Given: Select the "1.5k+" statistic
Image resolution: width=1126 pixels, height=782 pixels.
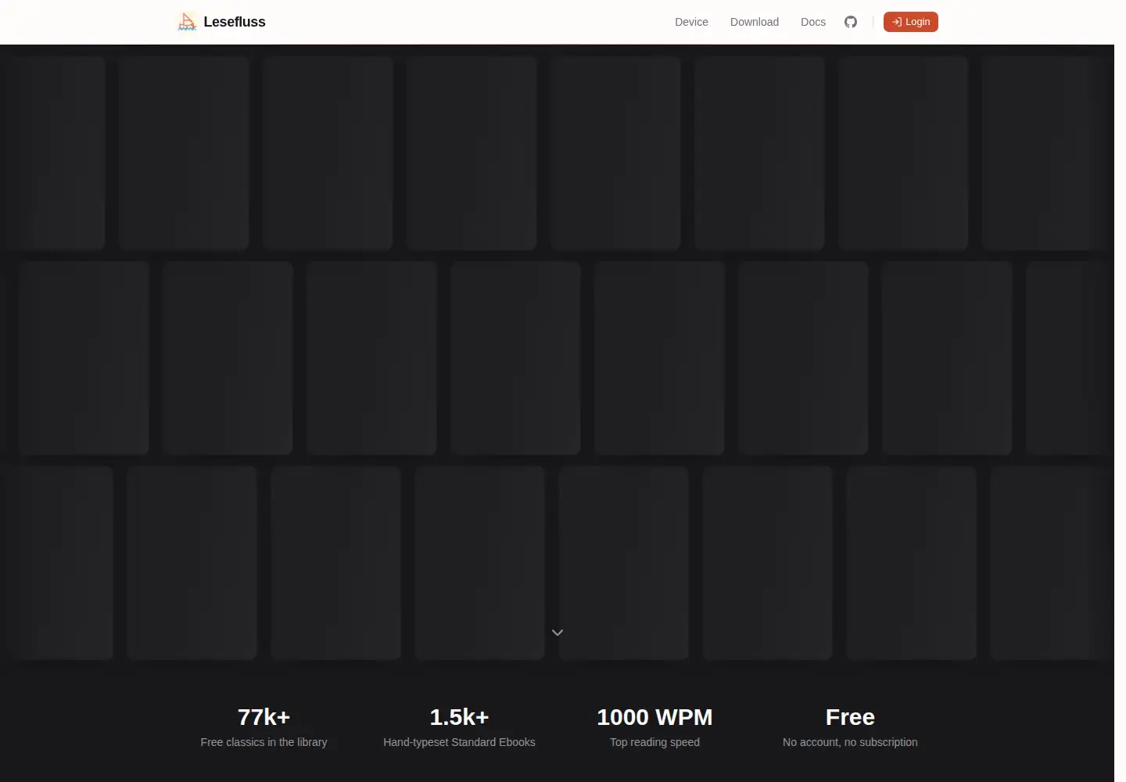Looking at the screenshot, I should 459,717.
